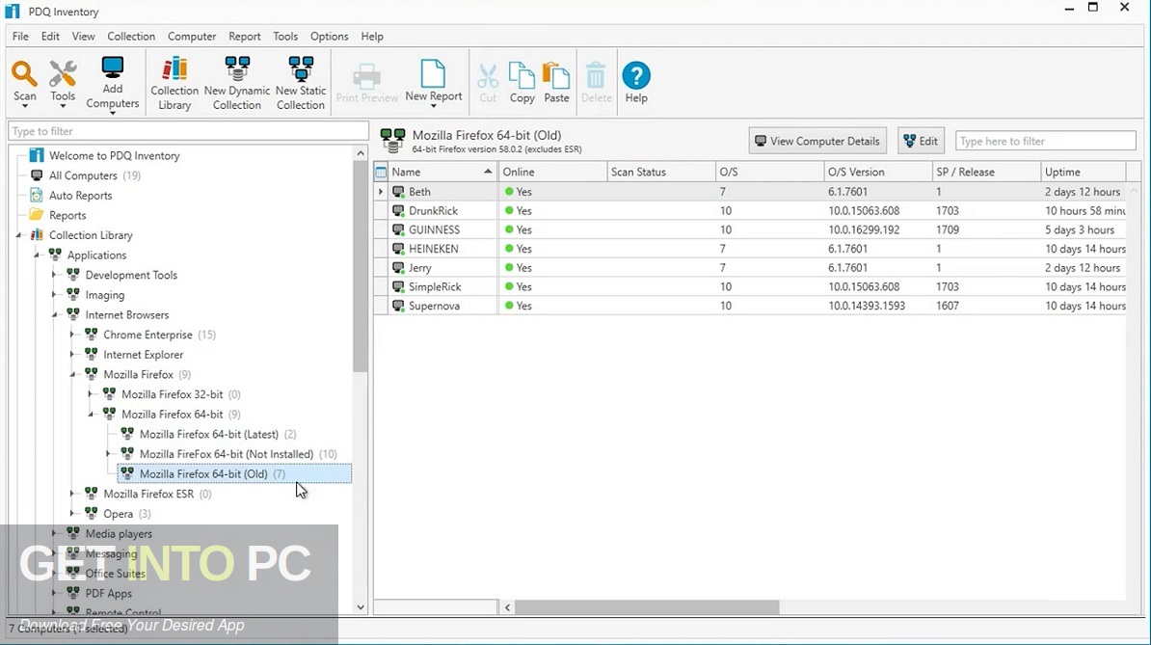Open the New Report dropdown arrow
Image resolution: width=1151 pixels, height=645 pixels.
click(x=433, y=106)
